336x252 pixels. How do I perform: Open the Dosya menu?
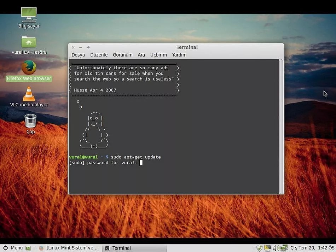[x=78, y=55]
